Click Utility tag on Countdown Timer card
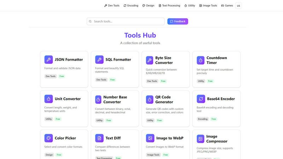283x159 pixels. click(201, 81)
